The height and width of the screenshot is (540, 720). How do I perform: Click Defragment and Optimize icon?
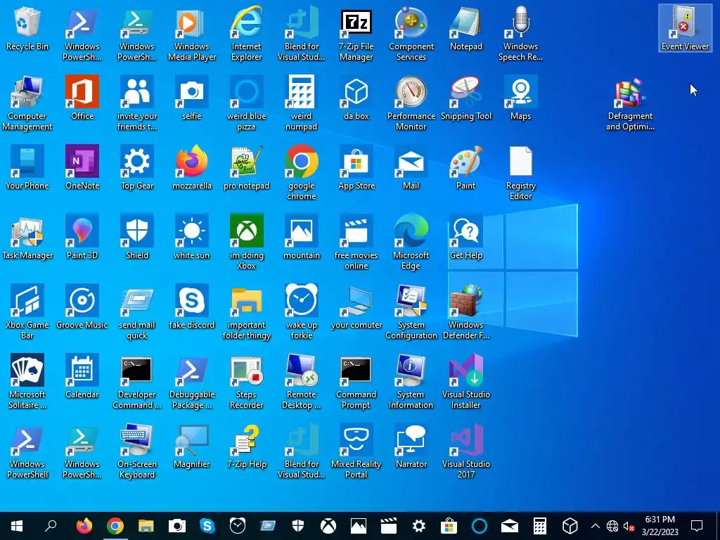point(630,103)
